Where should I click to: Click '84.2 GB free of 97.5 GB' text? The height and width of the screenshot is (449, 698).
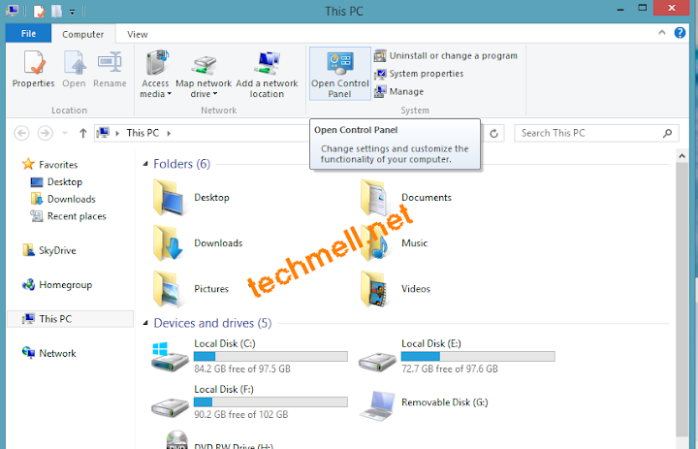click(x=242, y=369)
